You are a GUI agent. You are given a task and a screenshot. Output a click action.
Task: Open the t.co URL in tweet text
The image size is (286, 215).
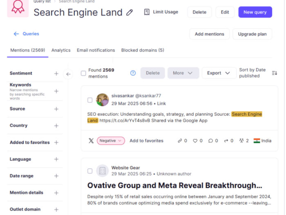click(125, 121)
